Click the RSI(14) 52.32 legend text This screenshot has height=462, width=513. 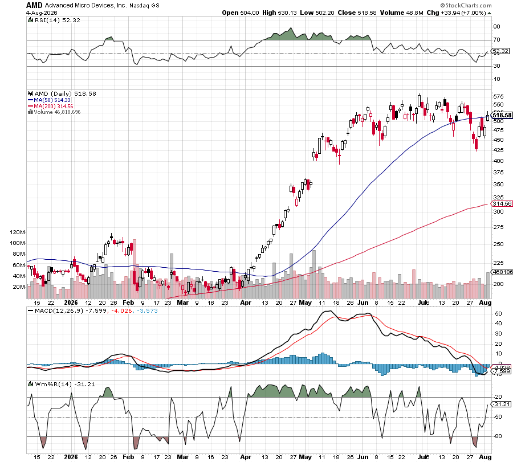[57, 20]
